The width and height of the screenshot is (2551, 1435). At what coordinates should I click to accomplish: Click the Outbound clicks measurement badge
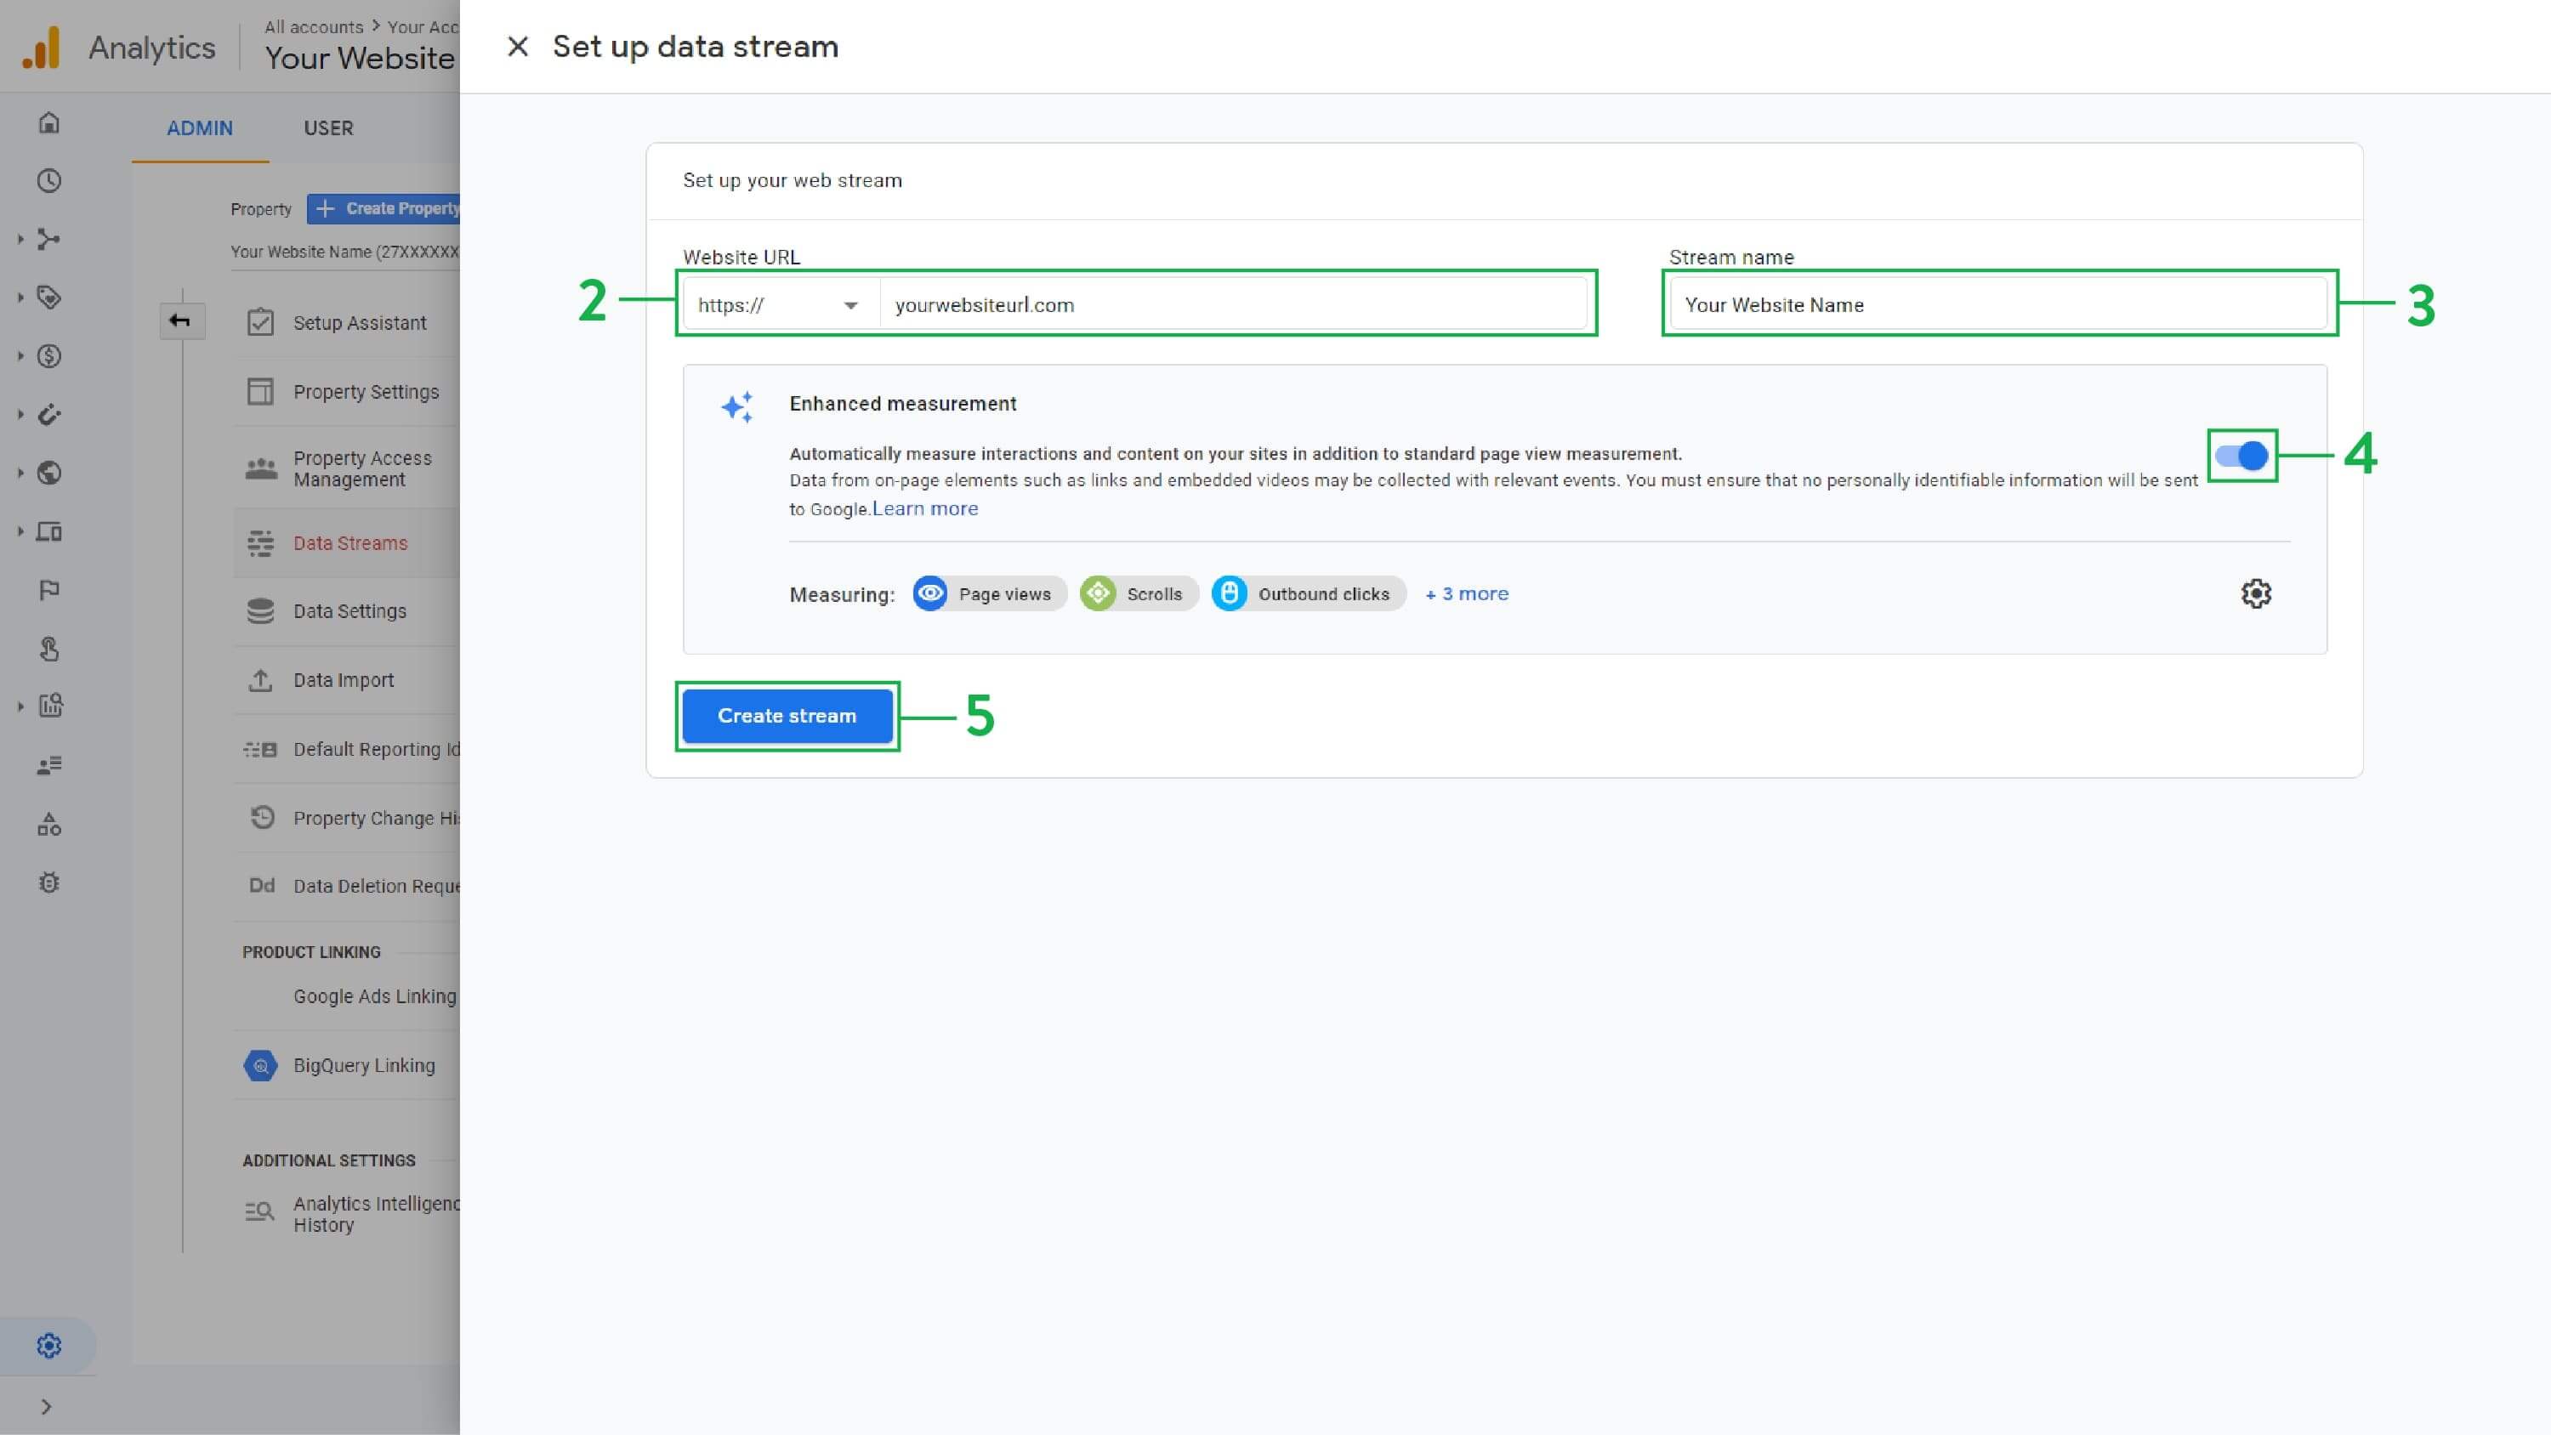tap(1307, 593)
